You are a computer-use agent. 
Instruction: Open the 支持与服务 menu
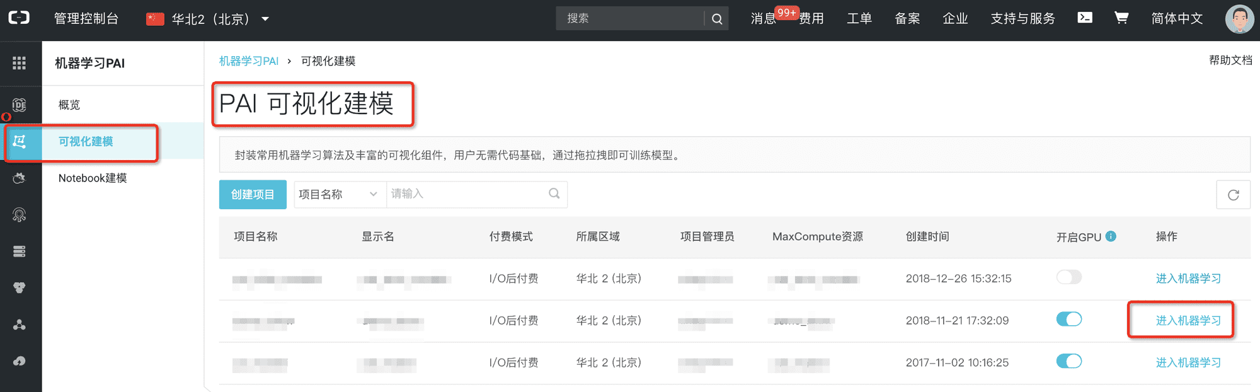(x=1022, y=19)
